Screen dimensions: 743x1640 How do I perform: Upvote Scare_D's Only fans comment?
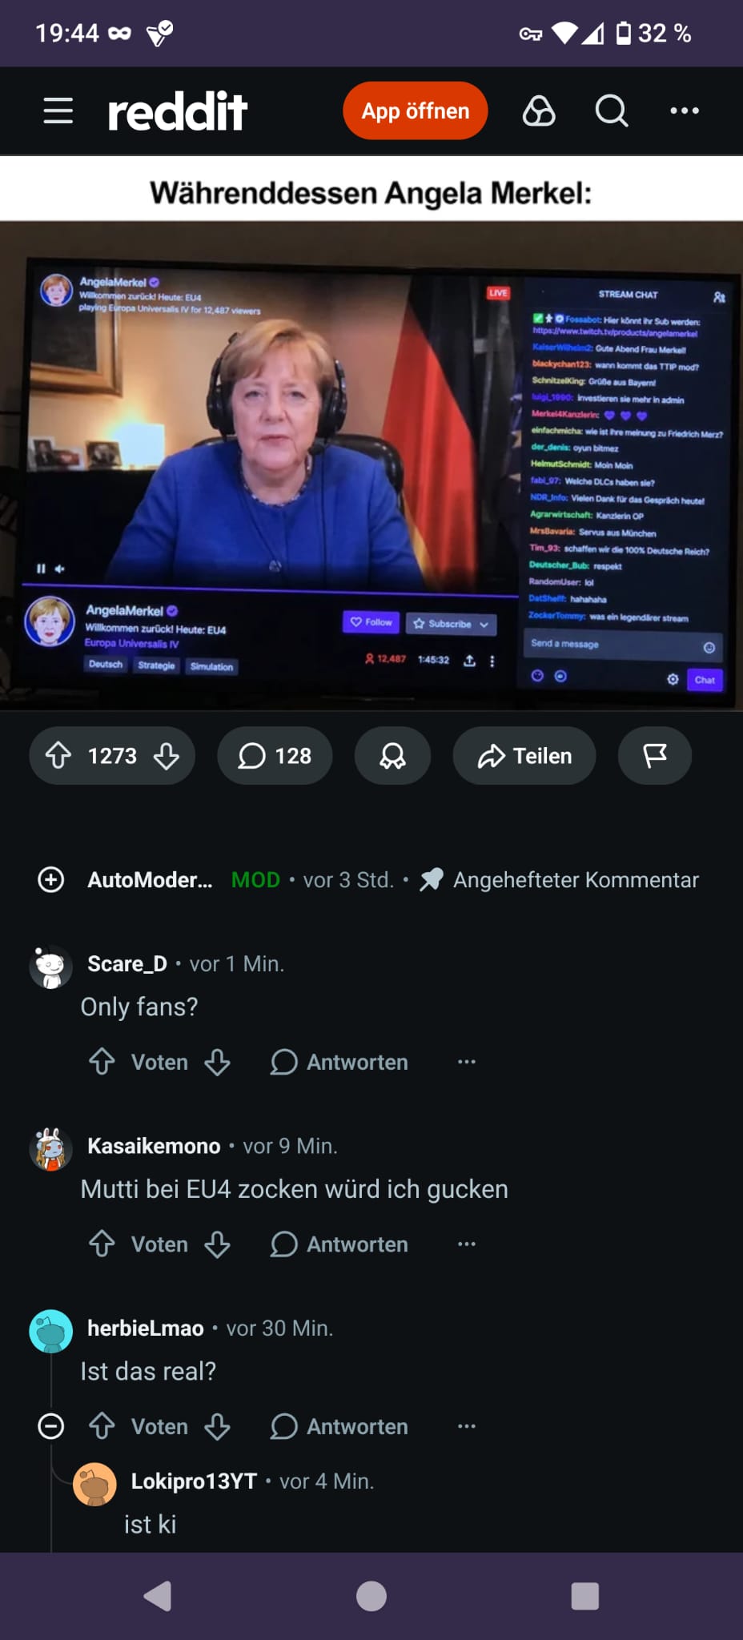[x=102, y=1062]
